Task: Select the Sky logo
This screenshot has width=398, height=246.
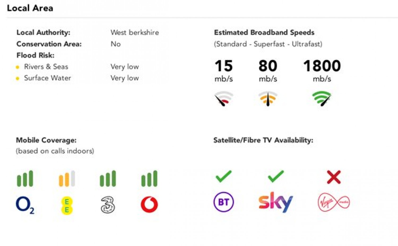Action: point(276,202)
